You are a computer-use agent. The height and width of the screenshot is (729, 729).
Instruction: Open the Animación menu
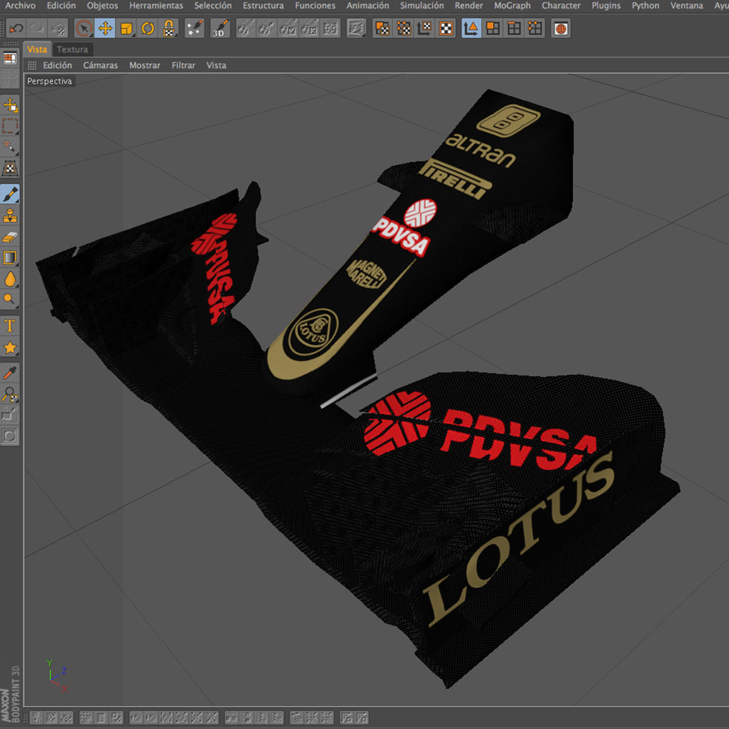pyautogui.click(x=368, y=5)
